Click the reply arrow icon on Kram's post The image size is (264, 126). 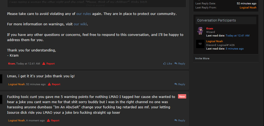pyautogui.click(x=176, y=64)
